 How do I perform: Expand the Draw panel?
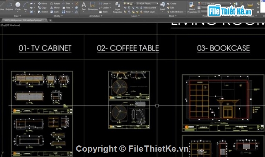pos(17,16)
